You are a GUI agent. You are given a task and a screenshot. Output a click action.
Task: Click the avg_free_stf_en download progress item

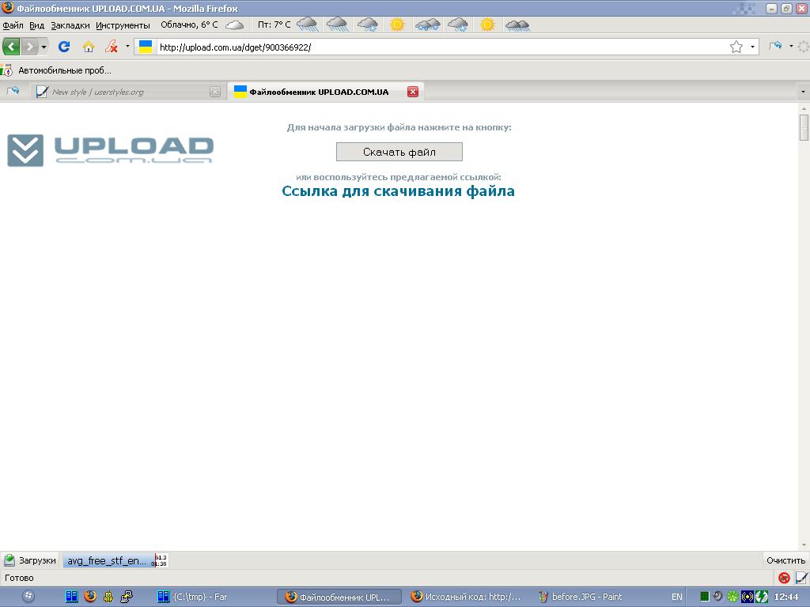(x=115, y=560)
